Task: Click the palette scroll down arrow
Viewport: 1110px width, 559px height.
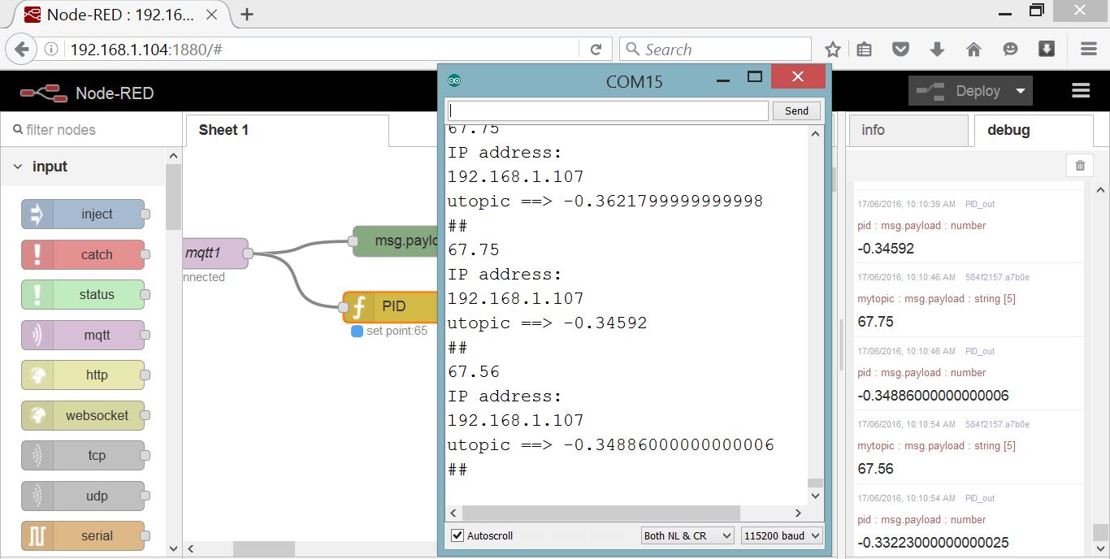Action: coord(173,548)
